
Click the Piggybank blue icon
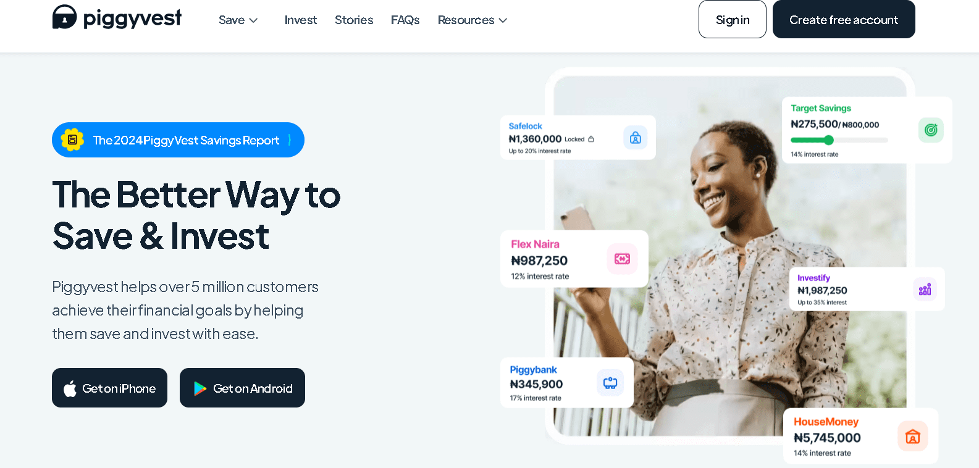pos(610,383)
